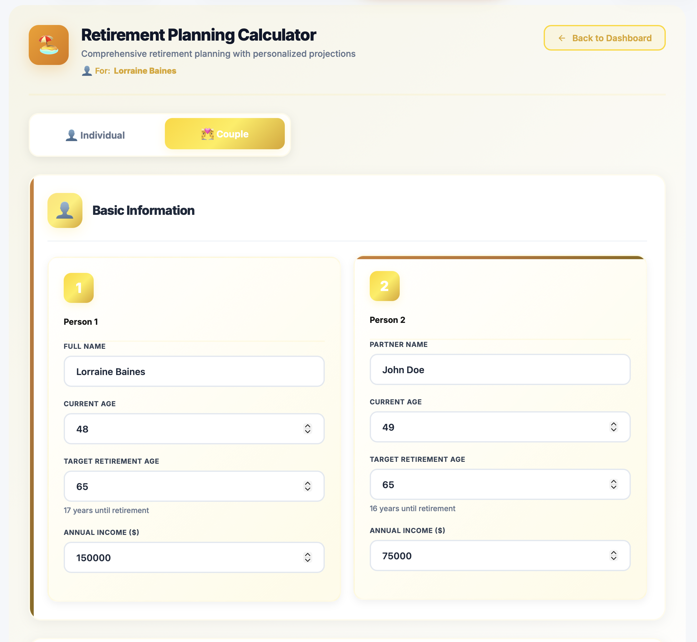697x642 pixels.
Task: Click the Back to Dashboard button
Action: pyautogui.click(x=604, y=38)
